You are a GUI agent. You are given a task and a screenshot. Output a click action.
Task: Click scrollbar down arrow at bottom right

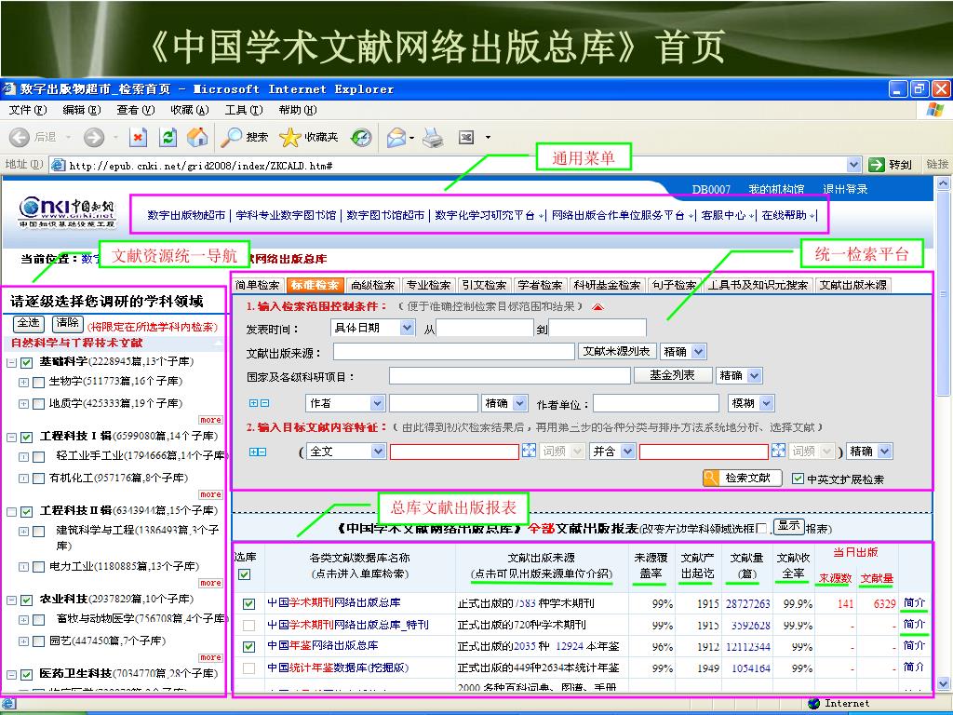[x=942, y=682]
